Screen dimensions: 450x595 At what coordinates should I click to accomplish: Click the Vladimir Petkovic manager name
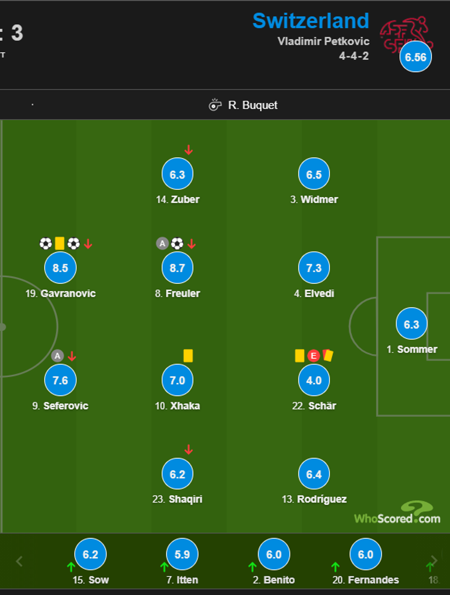(323, 41)
